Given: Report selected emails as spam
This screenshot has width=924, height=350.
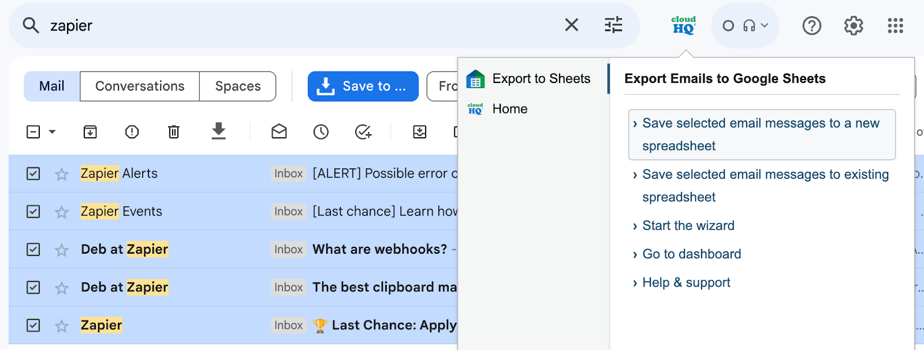Looking at the screenshot, I should [x=132, y=132].
